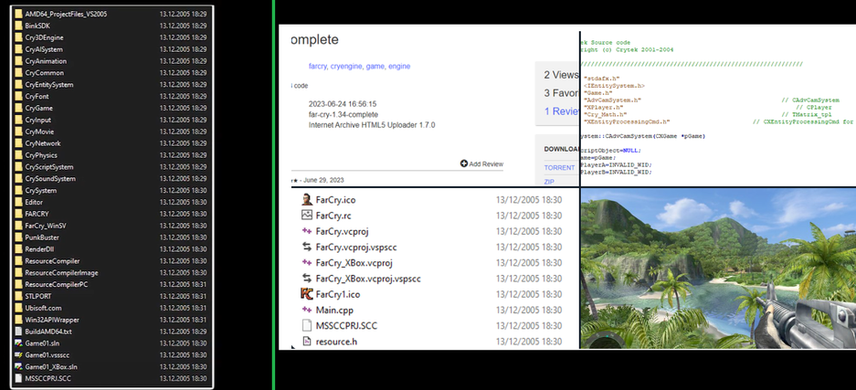
Task: Select the CryCommon folder name
Action: (x=44, y=72)
